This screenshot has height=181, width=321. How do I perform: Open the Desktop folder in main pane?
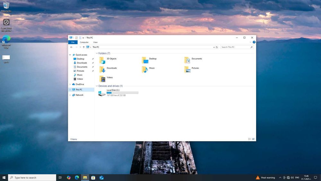(x=145, y=60)
